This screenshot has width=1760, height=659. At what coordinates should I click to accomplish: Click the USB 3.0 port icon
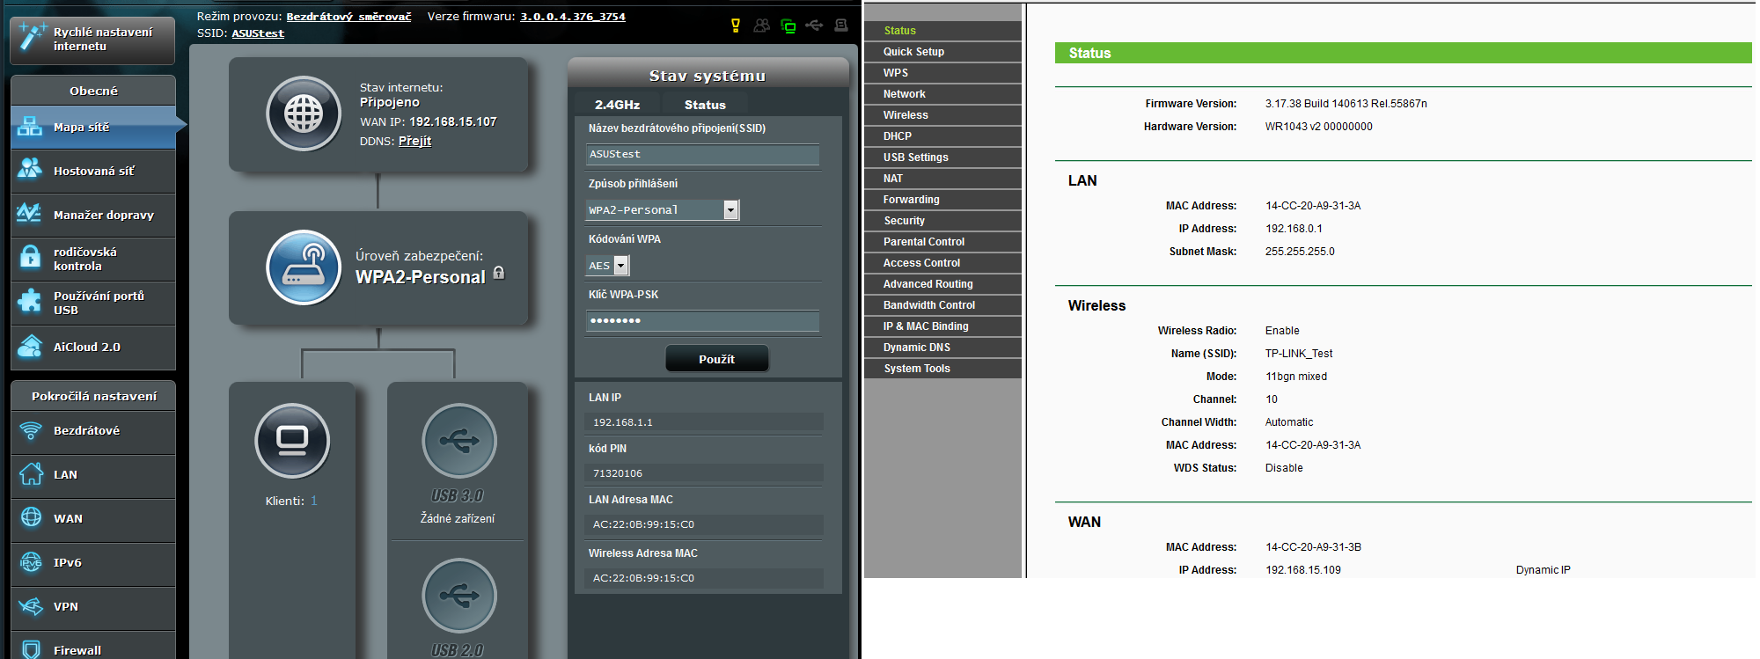pyautogui.click(x=458, y=441)
